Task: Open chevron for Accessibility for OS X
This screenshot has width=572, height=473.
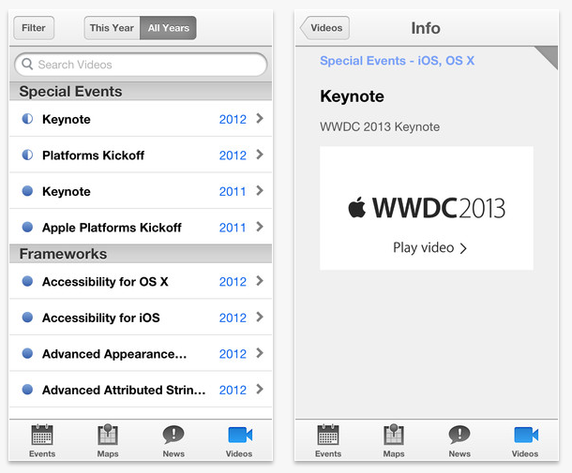Action: (x=260, y=281)
